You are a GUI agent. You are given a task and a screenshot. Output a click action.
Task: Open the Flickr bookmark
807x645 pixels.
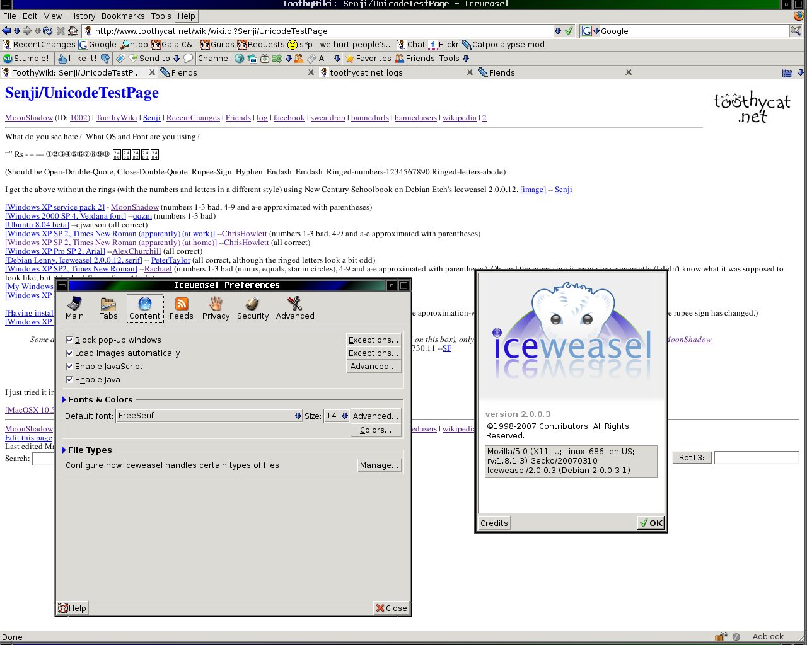point(444,45)
